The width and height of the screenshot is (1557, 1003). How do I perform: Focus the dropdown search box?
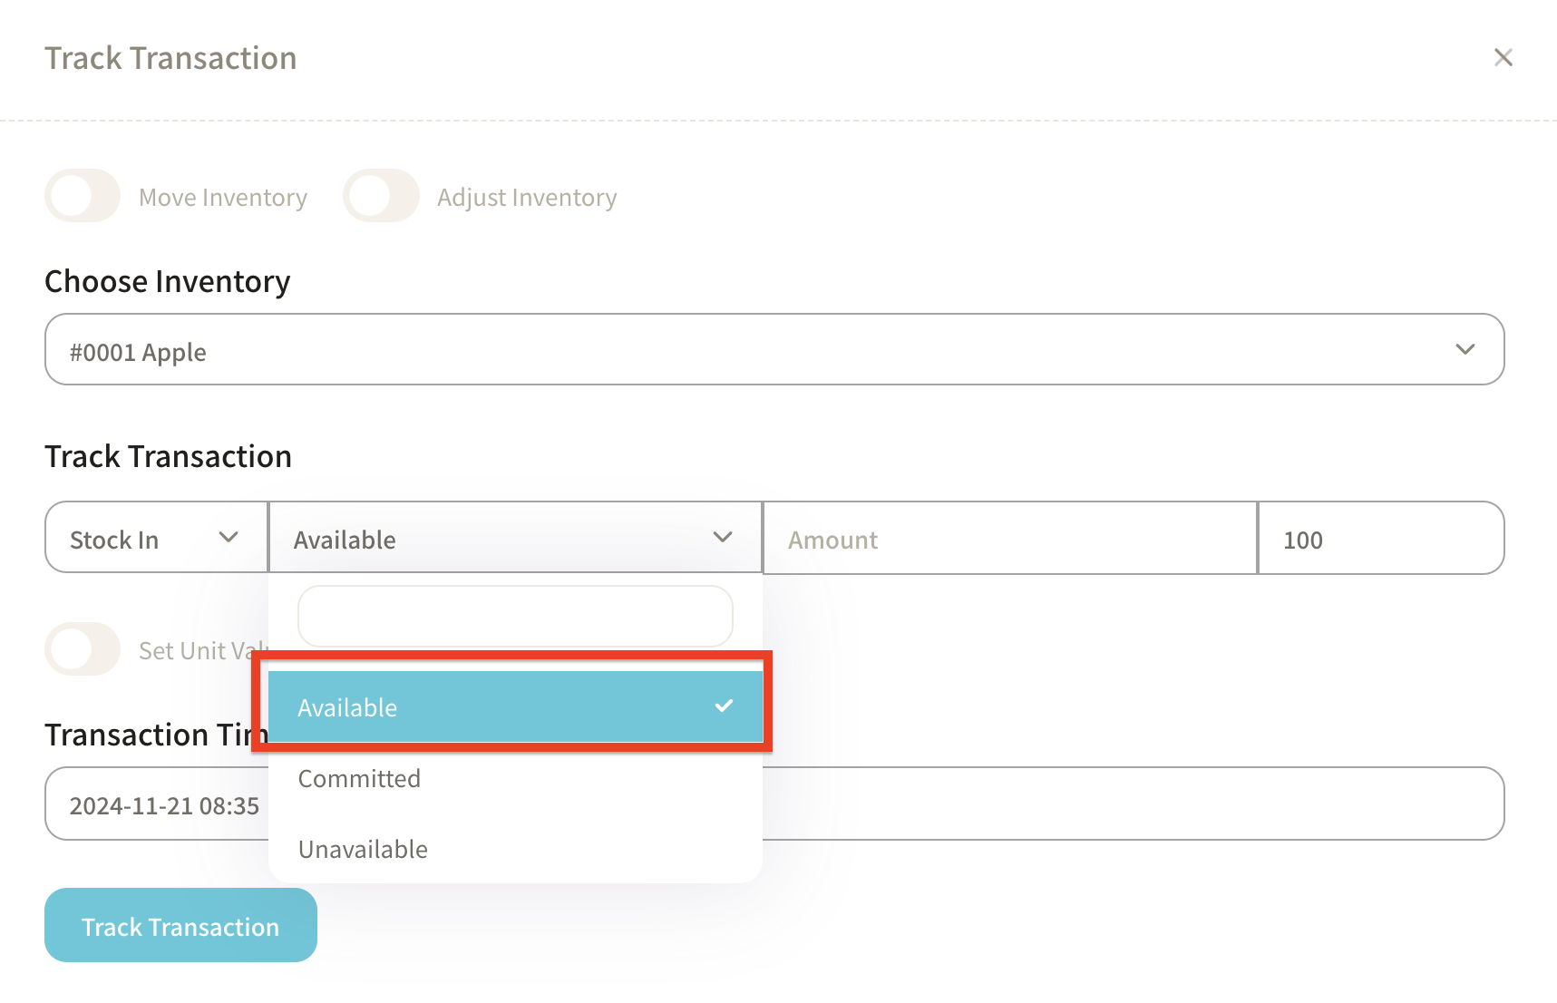point(515,617)
